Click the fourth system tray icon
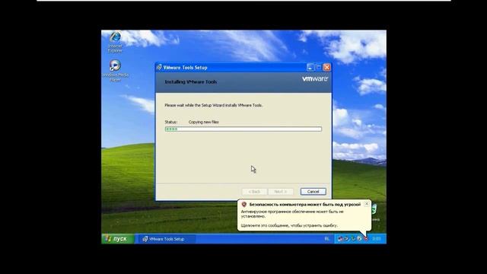Viewport: 487px width, 274px height. click(x=359, y=238)
